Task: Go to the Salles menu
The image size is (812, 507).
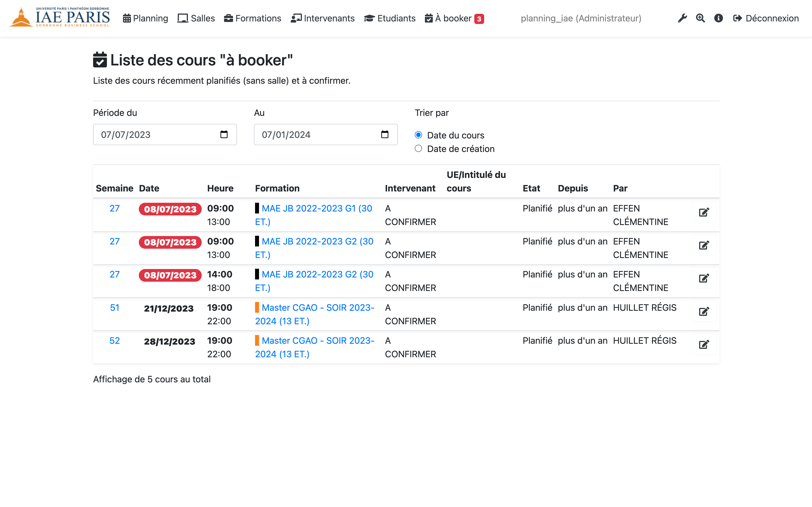Action: point(196,18)
